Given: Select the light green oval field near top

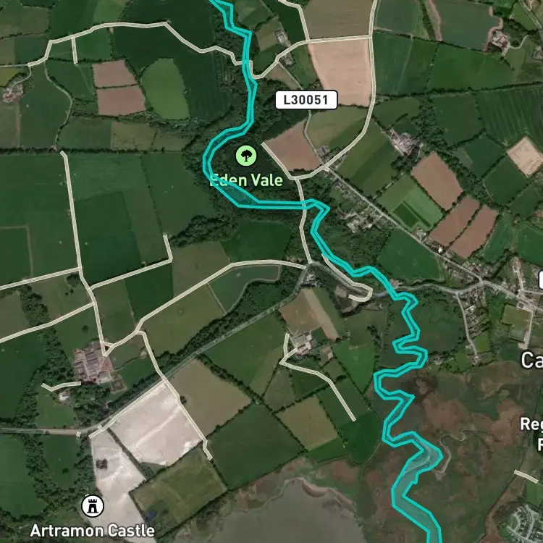Looking at the screenshot, I should [x=166, y=89].
